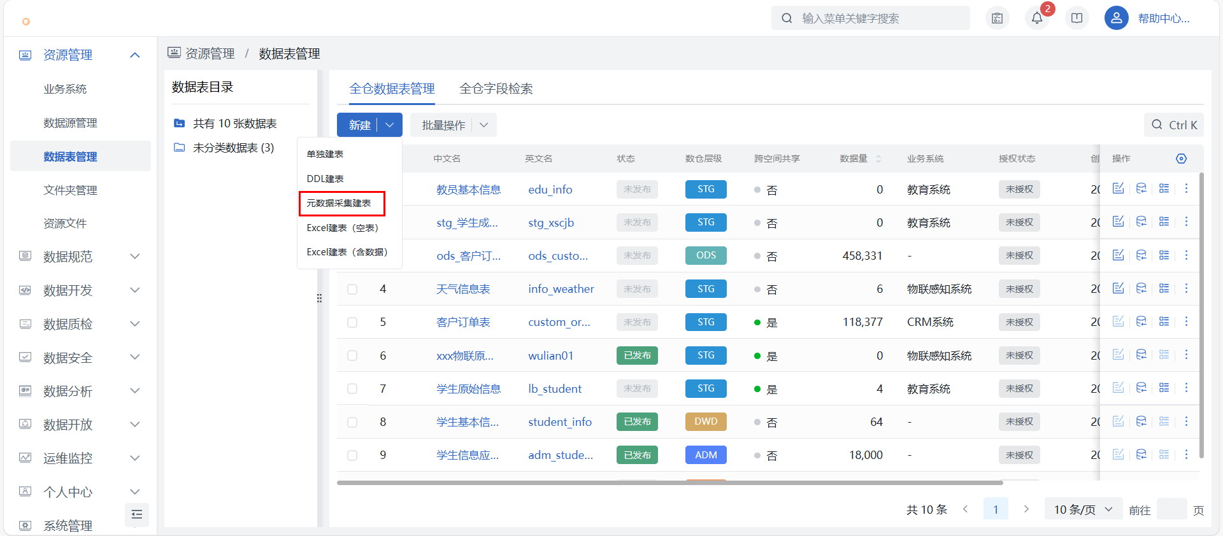Click database icon in info_weather row
1223x536 pixels.
point(1141,288)
